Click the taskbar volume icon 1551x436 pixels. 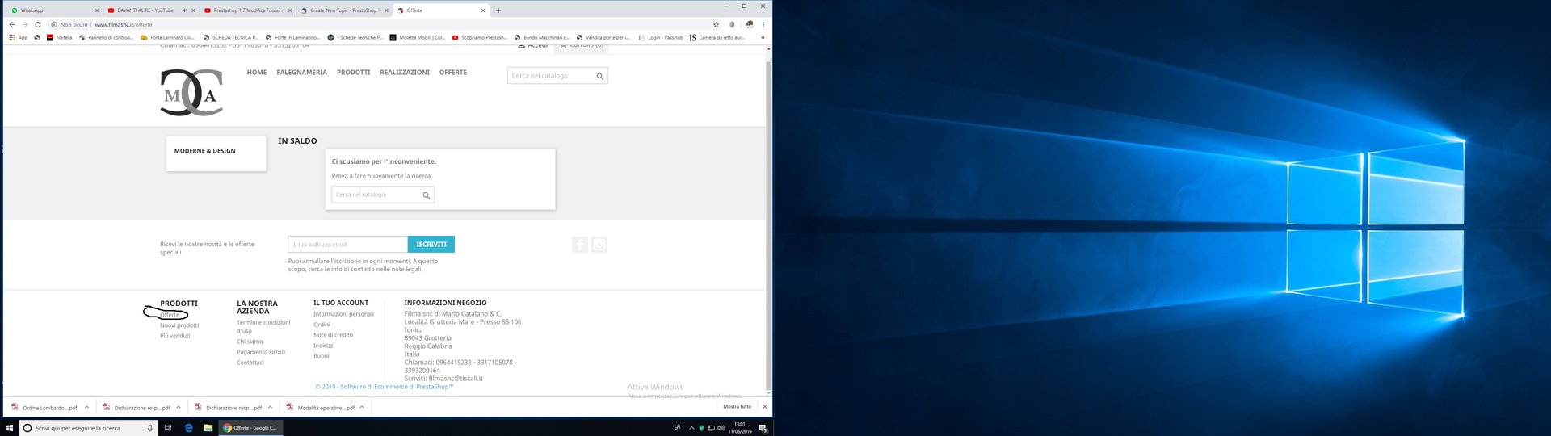coord(721,428)
